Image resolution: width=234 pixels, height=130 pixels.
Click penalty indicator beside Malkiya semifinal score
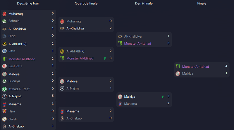click(163, 97)
